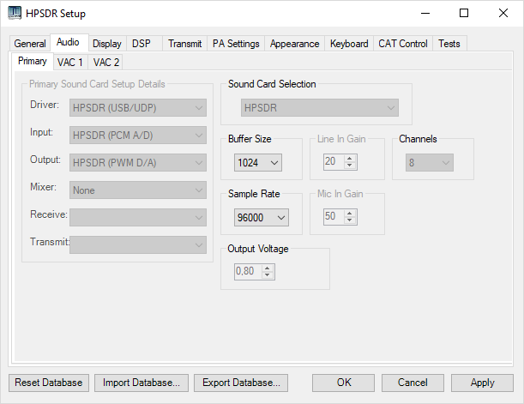This screenshot has height=404, width=524.
Task: Open the Sound Card Selection dropdown
Action: (320, 107)
